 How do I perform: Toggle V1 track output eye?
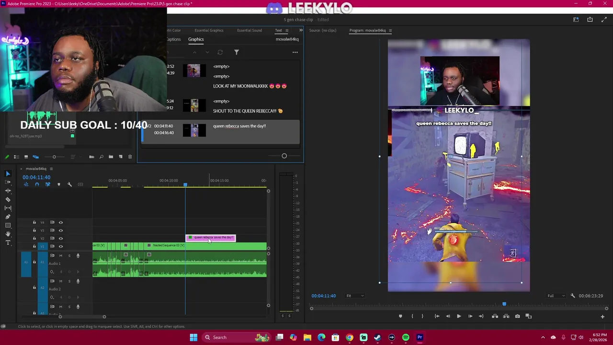point(61,246)
